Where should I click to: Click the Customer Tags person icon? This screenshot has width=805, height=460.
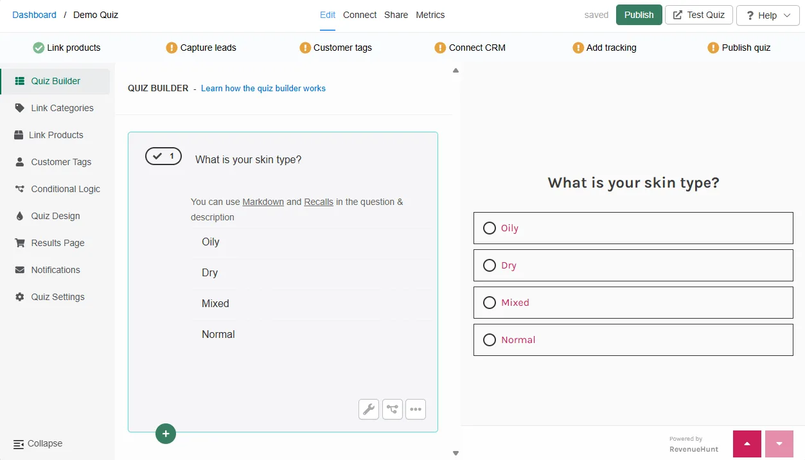[19, 162]
